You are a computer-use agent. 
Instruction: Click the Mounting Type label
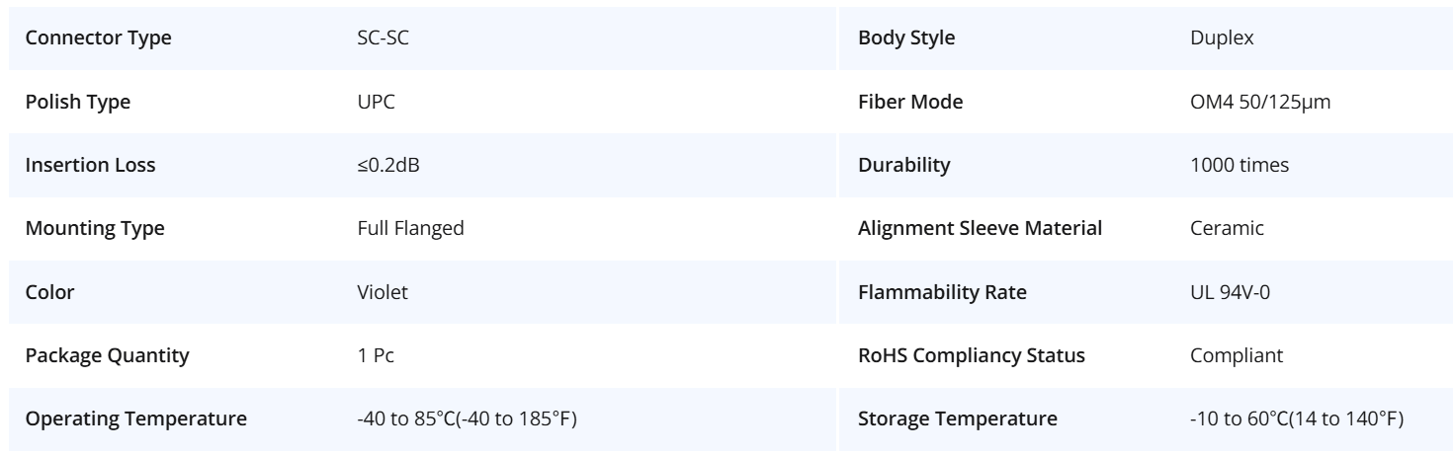tap(94, 229)
